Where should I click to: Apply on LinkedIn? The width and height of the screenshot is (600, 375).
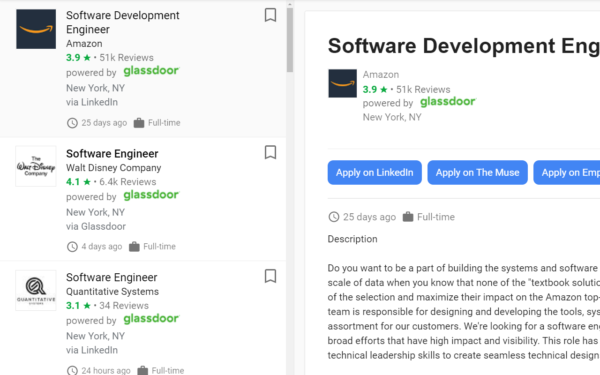375,172
